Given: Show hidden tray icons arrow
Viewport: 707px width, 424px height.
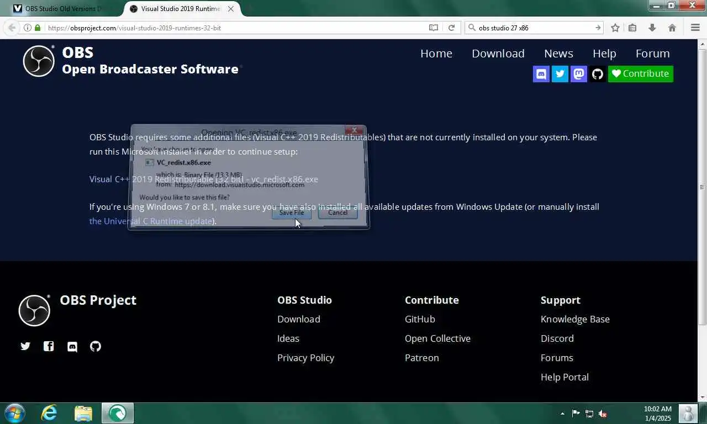Looking at the screenshot, I should (x=562, y=414).
